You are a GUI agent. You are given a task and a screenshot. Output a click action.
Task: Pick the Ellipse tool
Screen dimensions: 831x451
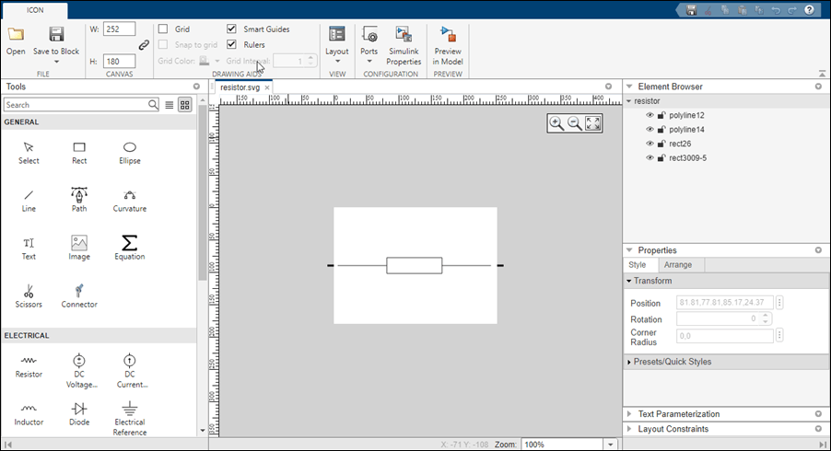(130, 153)
